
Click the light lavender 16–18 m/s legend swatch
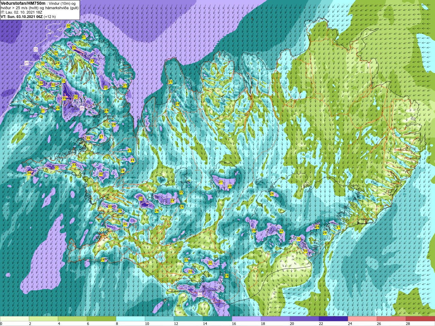pos(246,319)
